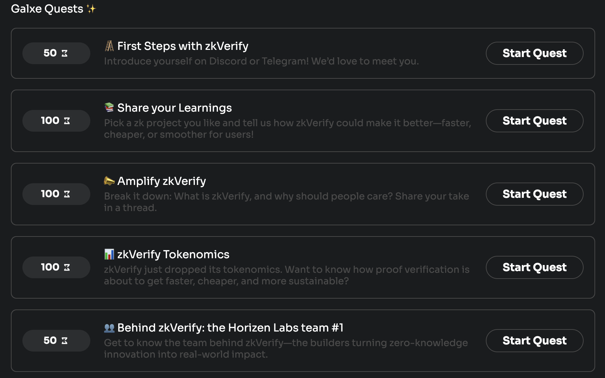Click the hourglass icon in First Steps reward badge
The image size is (605, 378).
pos(65,53)
